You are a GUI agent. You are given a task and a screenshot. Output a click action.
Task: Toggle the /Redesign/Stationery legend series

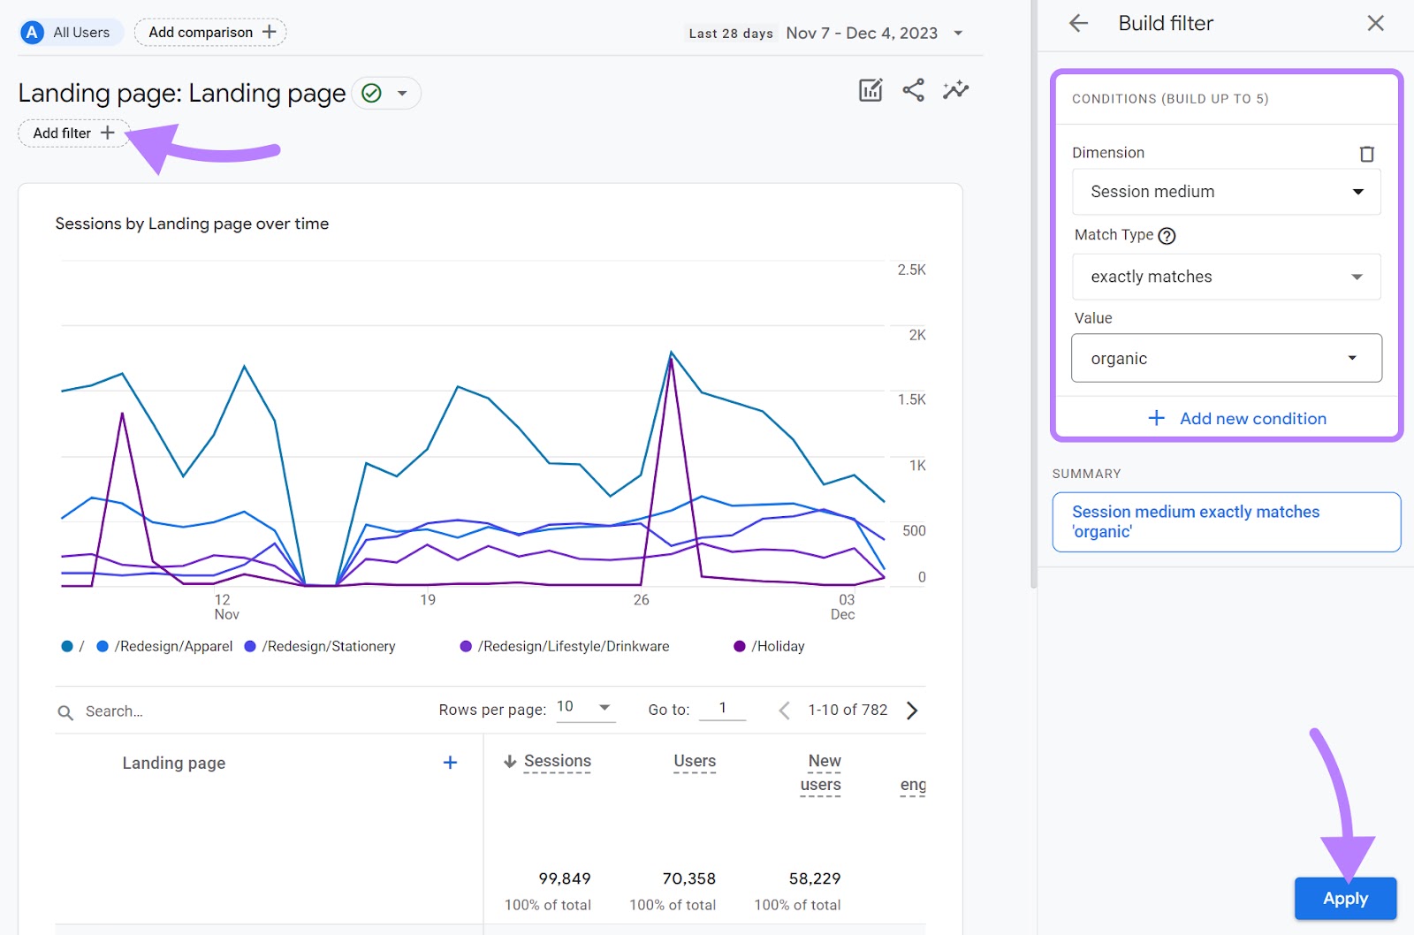click(328, 647)
